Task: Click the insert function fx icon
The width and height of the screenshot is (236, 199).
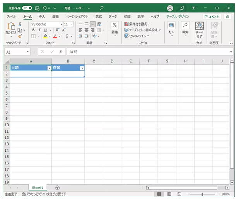Action: 61,52
